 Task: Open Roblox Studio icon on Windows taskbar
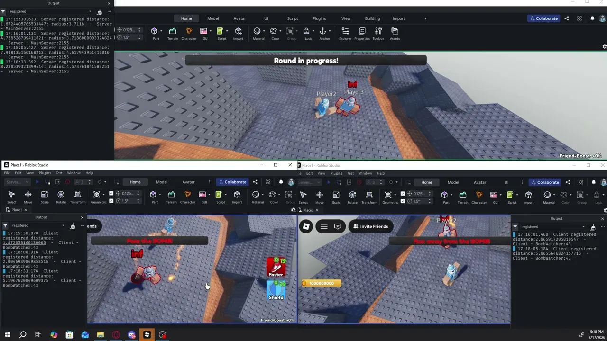(x=147, y=335)
